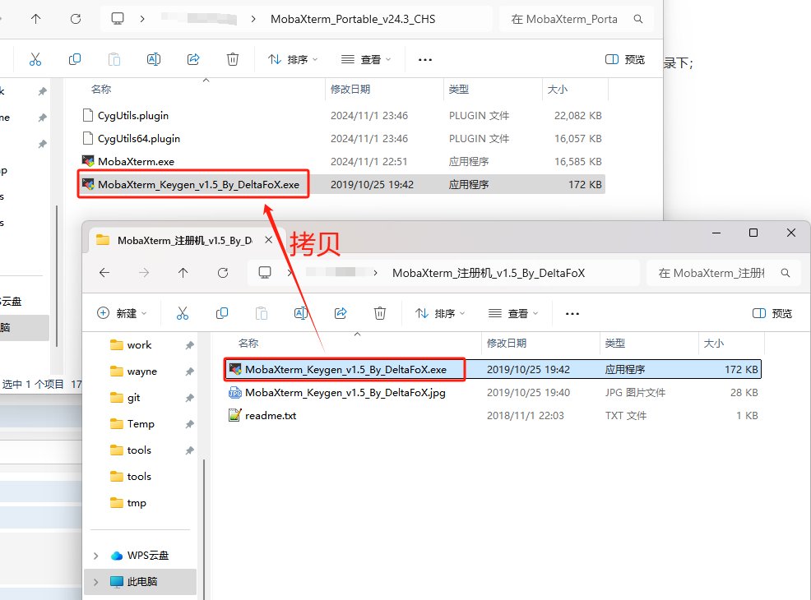Click MobaXterm_Portable_v24.3_CHS breadcrumb in address bar
The image size is (811, 600).
353,19
